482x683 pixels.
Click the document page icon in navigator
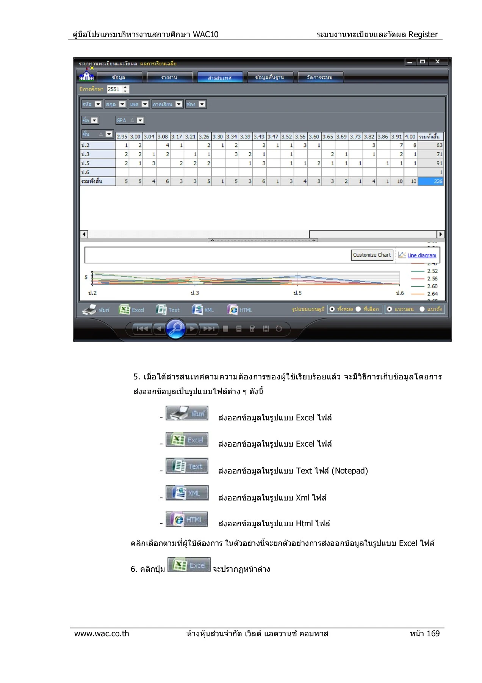click(239, 329)
